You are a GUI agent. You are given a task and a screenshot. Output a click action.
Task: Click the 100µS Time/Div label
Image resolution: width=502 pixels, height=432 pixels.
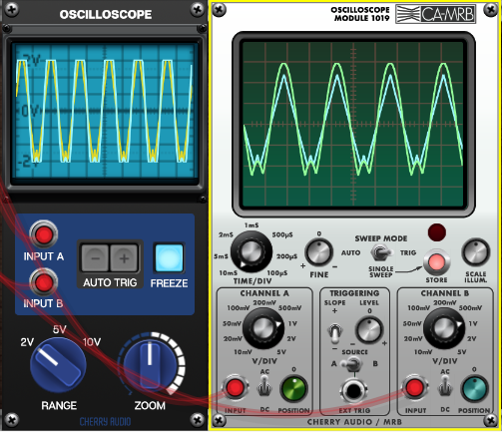point(277,273)
